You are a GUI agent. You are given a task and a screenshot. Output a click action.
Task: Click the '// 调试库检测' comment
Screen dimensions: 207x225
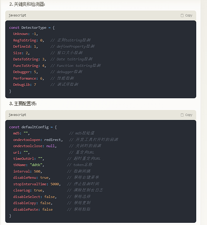(x=64, y=85)
